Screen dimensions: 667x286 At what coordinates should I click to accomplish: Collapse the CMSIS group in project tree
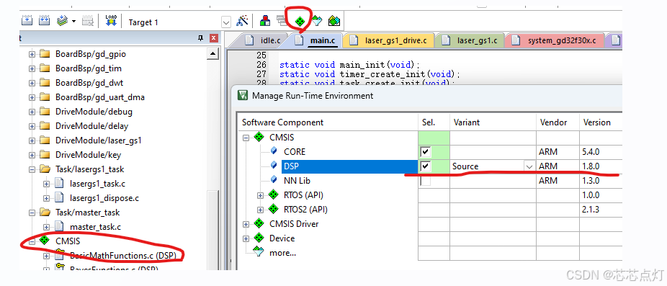tap(32, 241)
